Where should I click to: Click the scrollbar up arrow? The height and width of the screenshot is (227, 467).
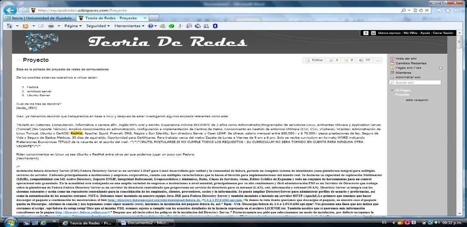pos(460,33)
